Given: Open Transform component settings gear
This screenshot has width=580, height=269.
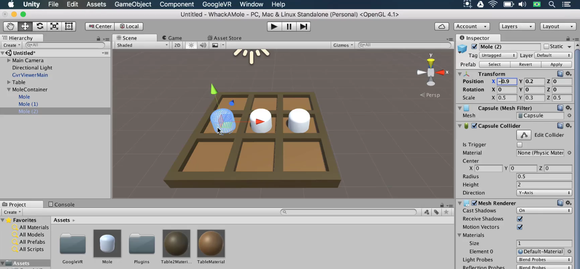Looking at the screenshot, I should [x=568, y=74].
